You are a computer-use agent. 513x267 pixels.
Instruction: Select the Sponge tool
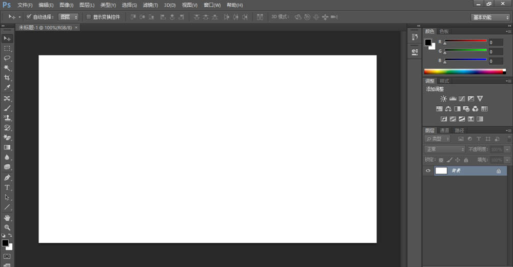[7, 167]
